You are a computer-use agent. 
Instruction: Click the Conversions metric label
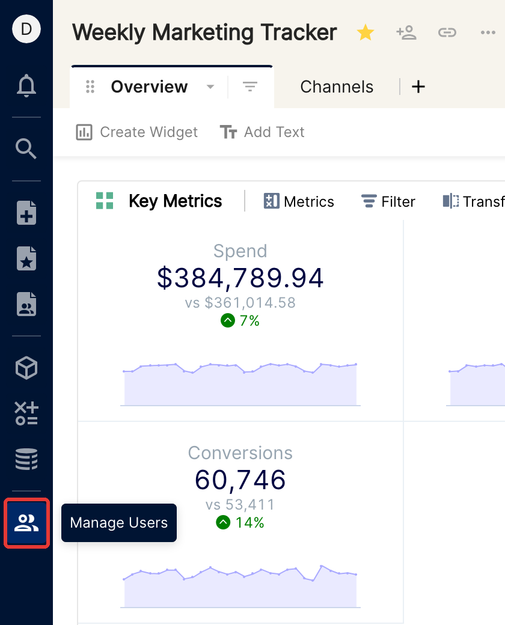click(240, 453)
